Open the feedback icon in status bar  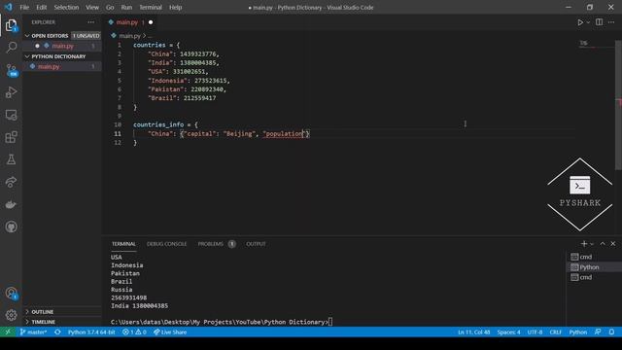tap(598, 332)
